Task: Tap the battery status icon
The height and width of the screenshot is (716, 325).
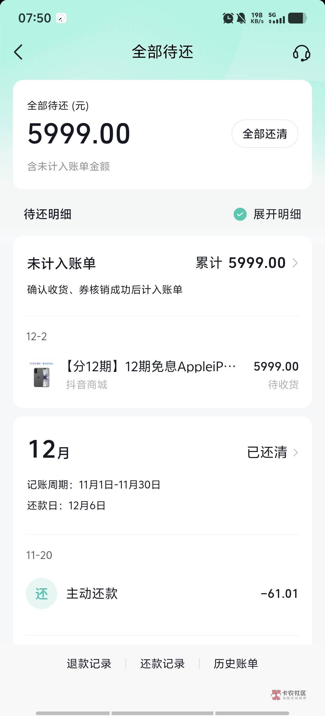Action: click(297, 18)
